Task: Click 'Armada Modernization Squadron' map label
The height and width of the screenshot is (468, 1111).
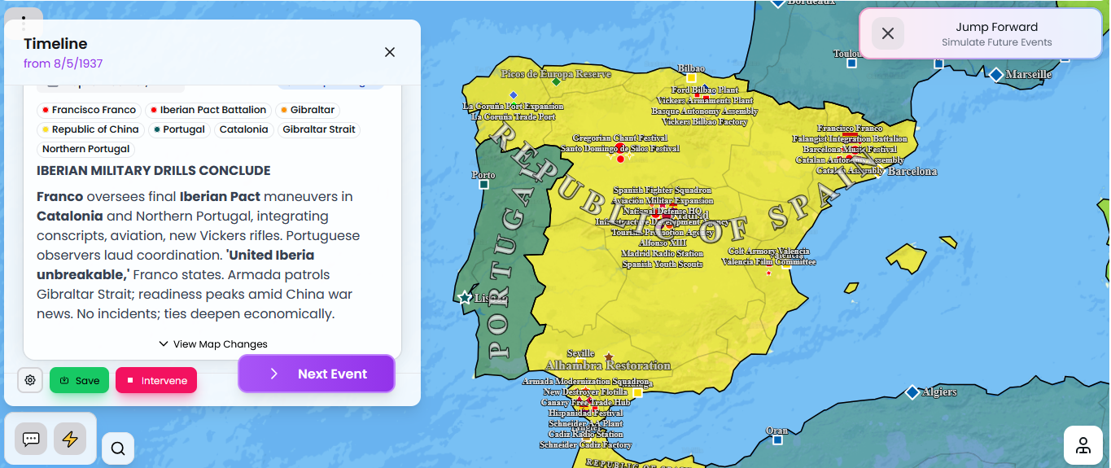Action: [x=586, y=382]
